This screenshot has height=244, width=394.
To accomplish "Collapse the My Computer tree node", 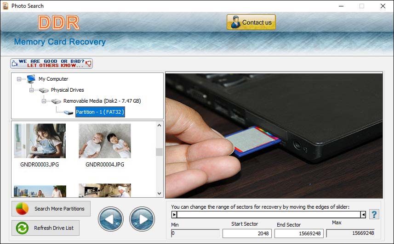I will [x=19, y=79].
